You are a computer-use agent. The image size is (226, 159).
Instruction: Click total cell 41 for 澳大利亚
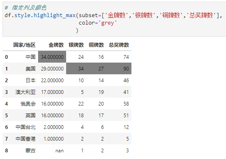point(126,92)
